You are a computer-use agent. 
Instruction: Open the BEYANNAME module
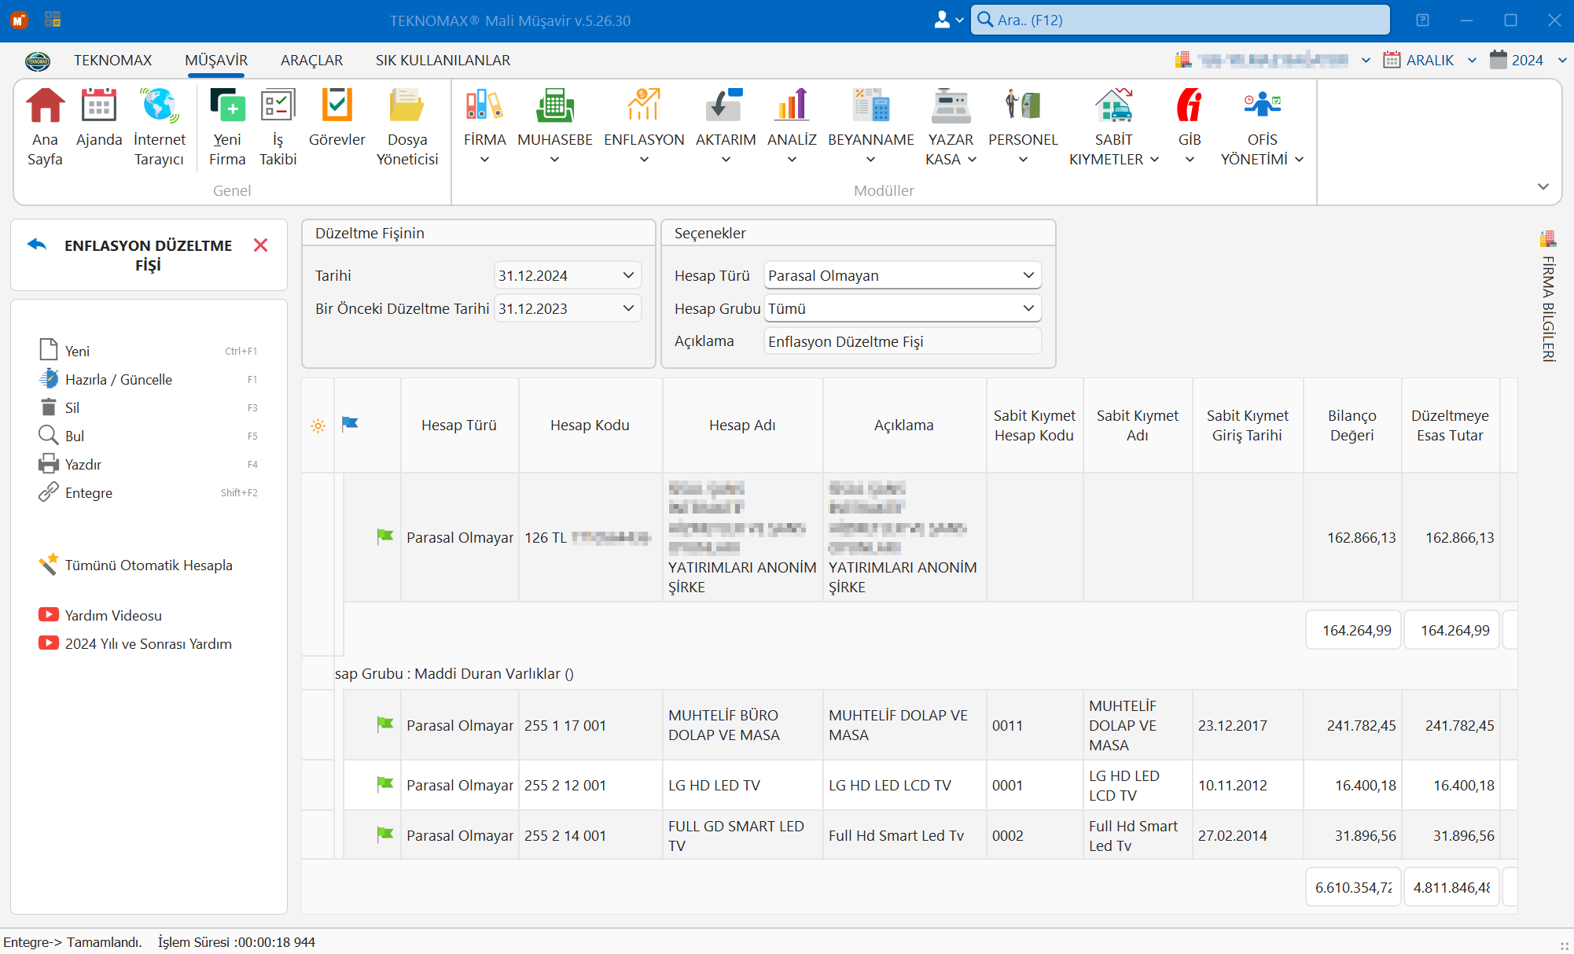click(871, 127)
